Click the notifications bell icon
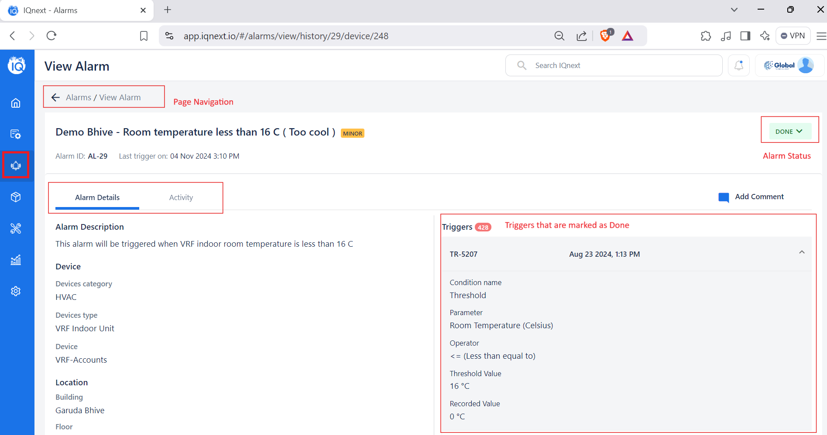Image resolution: width=827 pixels, height=435 pixels. click(739, 65)
